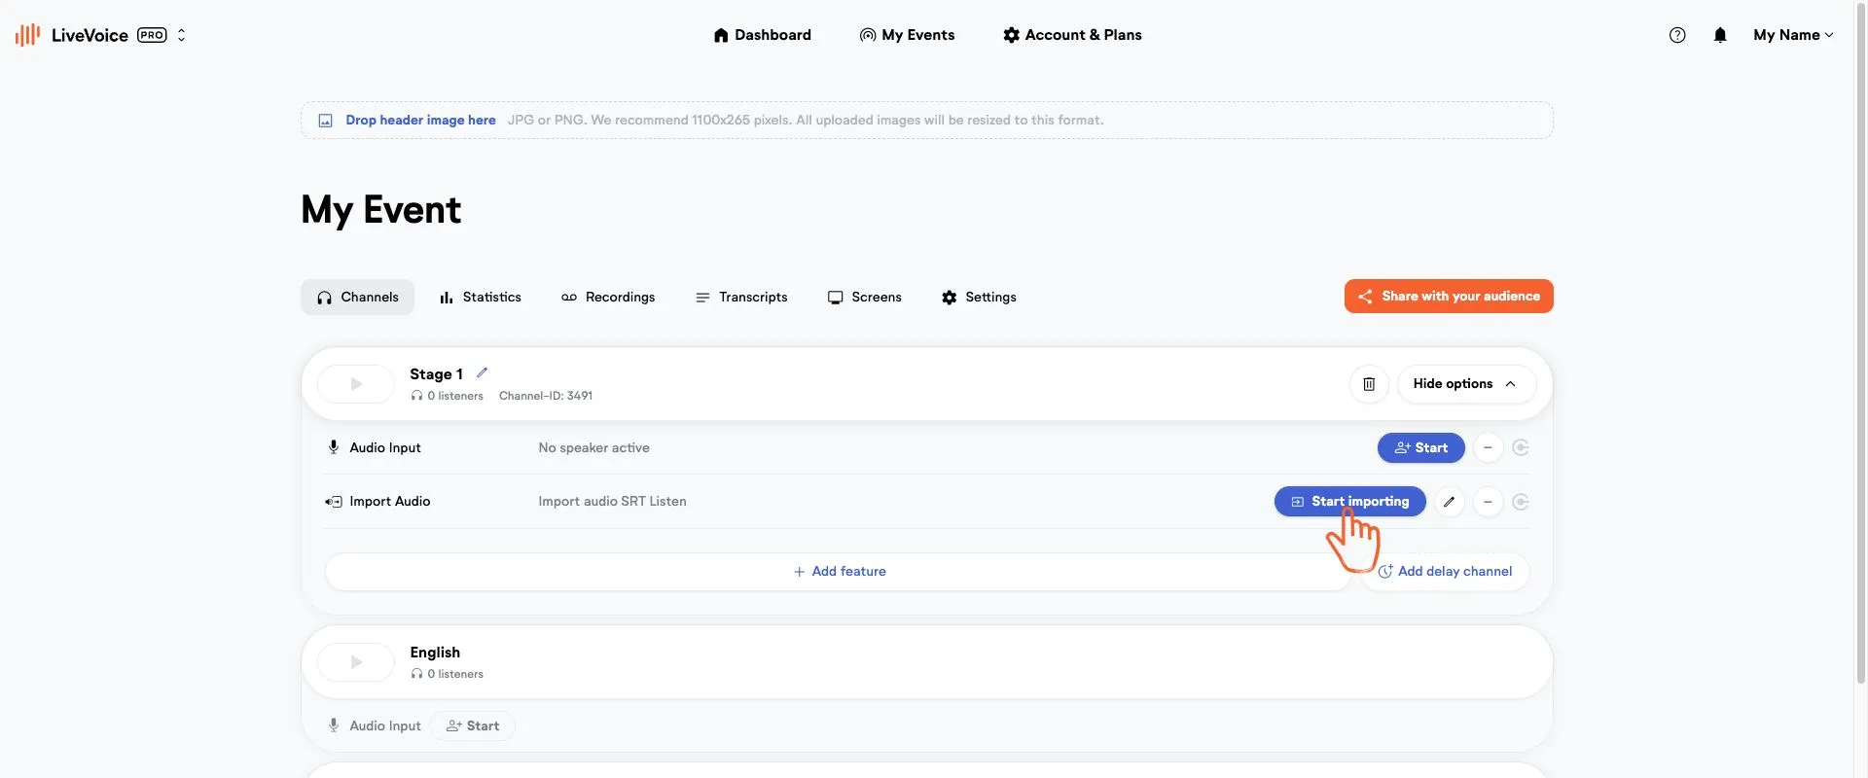Click the circular icon right of Audio Input row

pos(1521,448)
